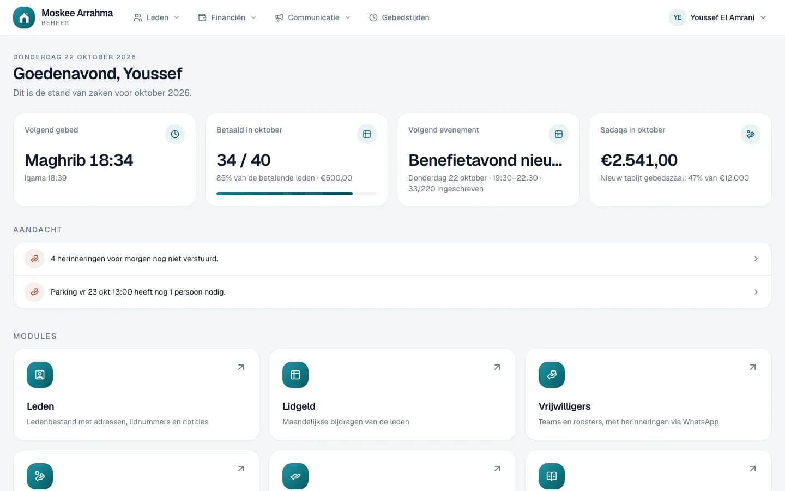Click the calendar icon on Volgend evenement card
Image resolution: width=785 pixels, height=491 pixels.
(x=559, y=134)
